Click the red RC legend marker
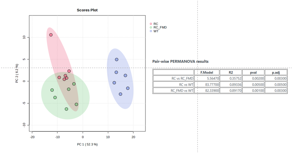292x153 pixels. click(x=151, y=24)
